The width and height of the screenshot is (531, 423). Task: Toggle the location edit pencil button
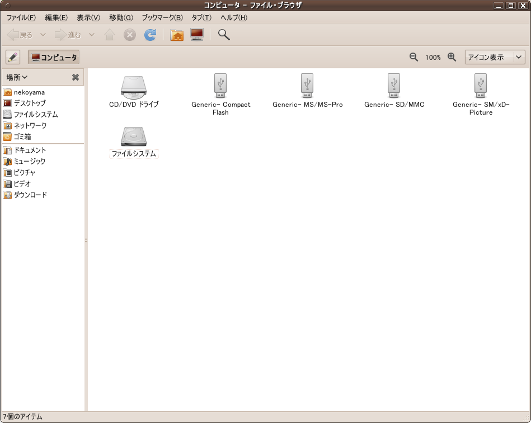13,57
